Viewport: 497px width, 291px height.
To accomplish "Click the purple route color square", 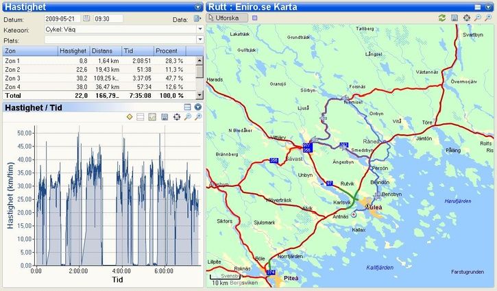I will tap(255, 17).
